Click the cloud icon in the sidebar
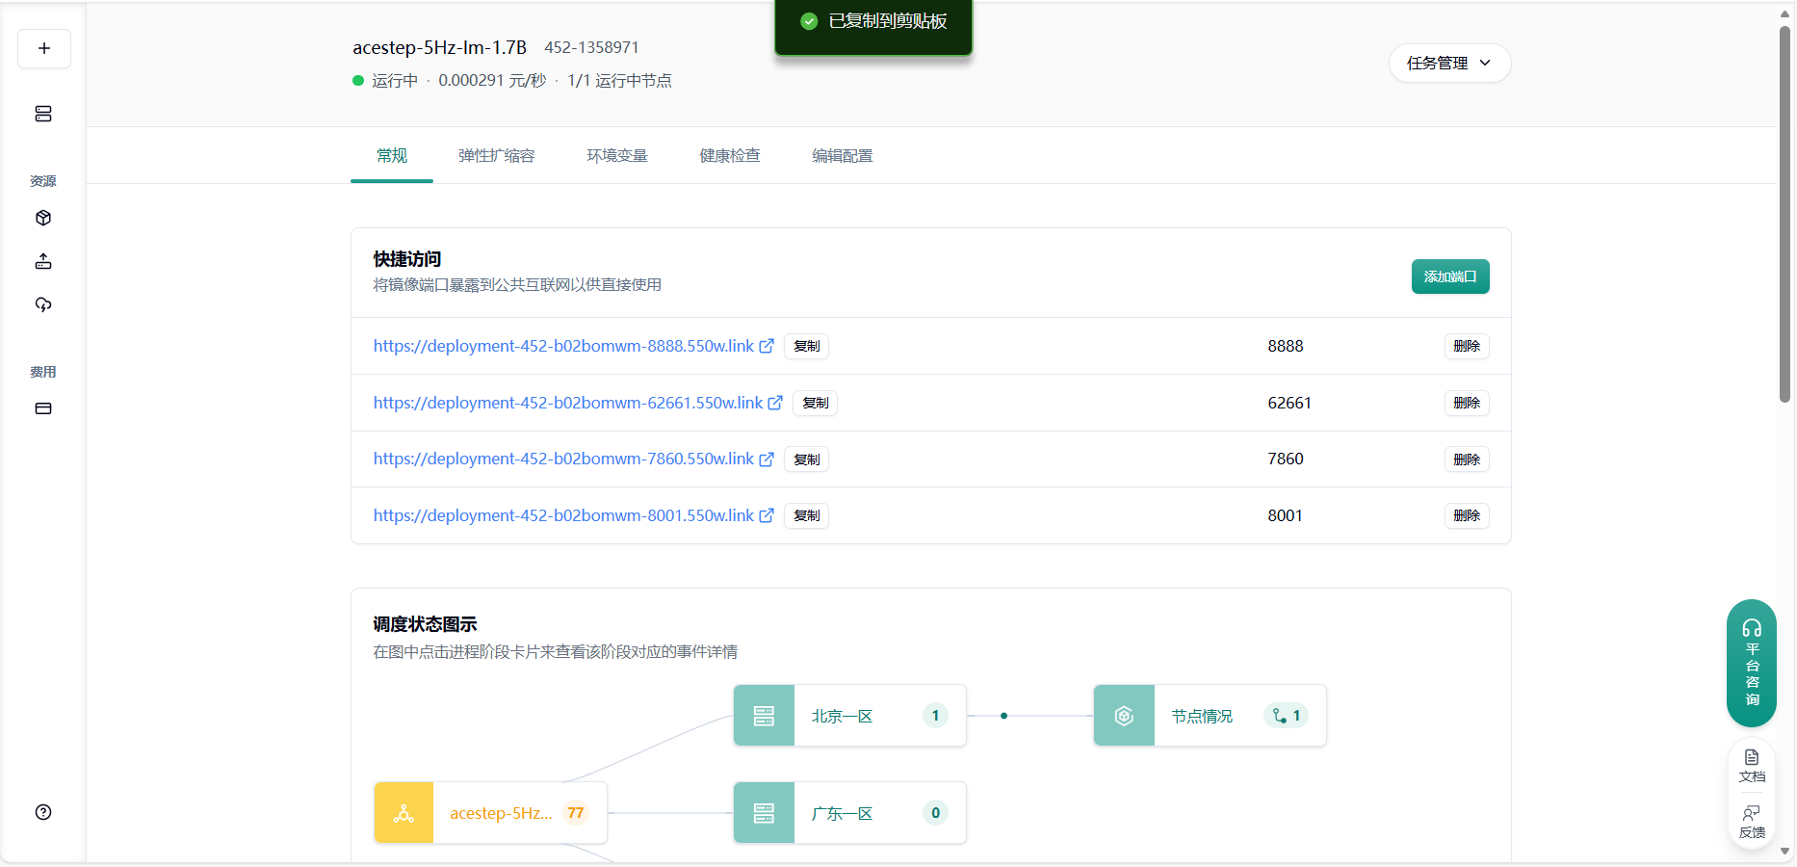Screen dimensions: 1797x867 [x=43, y=304]
